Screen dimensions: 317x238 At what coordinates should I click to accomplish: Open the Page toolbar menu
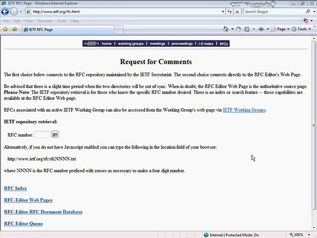click(280, 29)
